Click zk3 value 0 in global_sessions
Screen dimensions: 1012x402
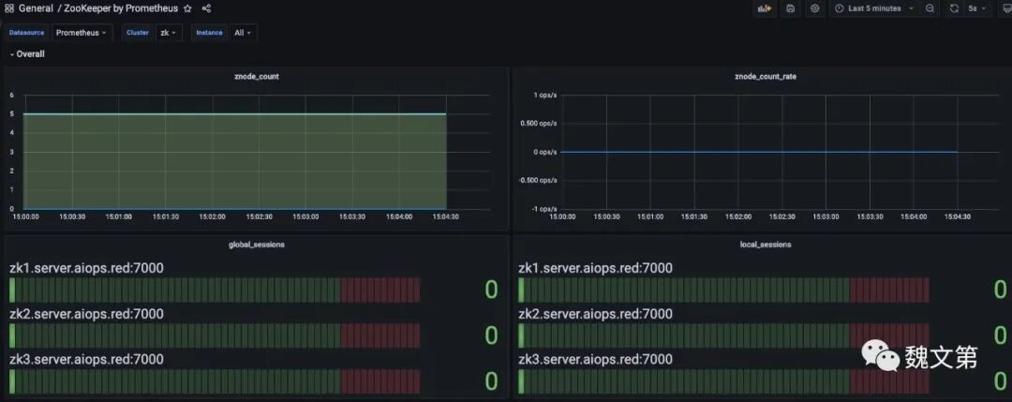(x=491, y=381)
